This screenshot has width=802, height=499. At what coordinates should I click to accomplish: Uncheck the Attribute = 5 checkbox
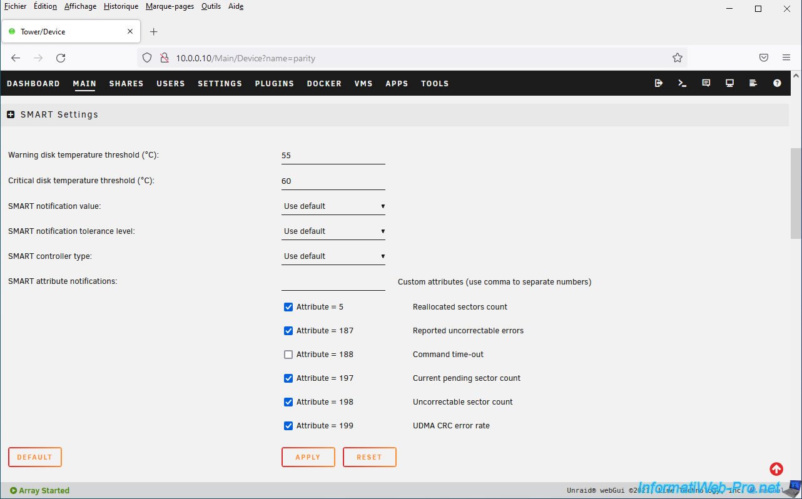click(288, 307)
